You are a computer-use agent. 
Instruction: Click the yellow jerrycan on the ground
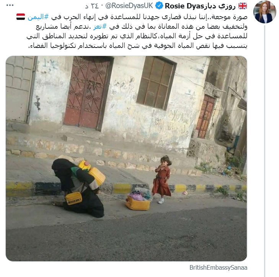(x=138, y=203)
